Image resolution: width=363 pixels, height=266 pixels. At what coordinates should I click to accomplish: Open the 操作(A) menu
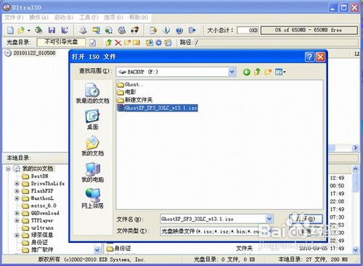click(x=39, y=17)
